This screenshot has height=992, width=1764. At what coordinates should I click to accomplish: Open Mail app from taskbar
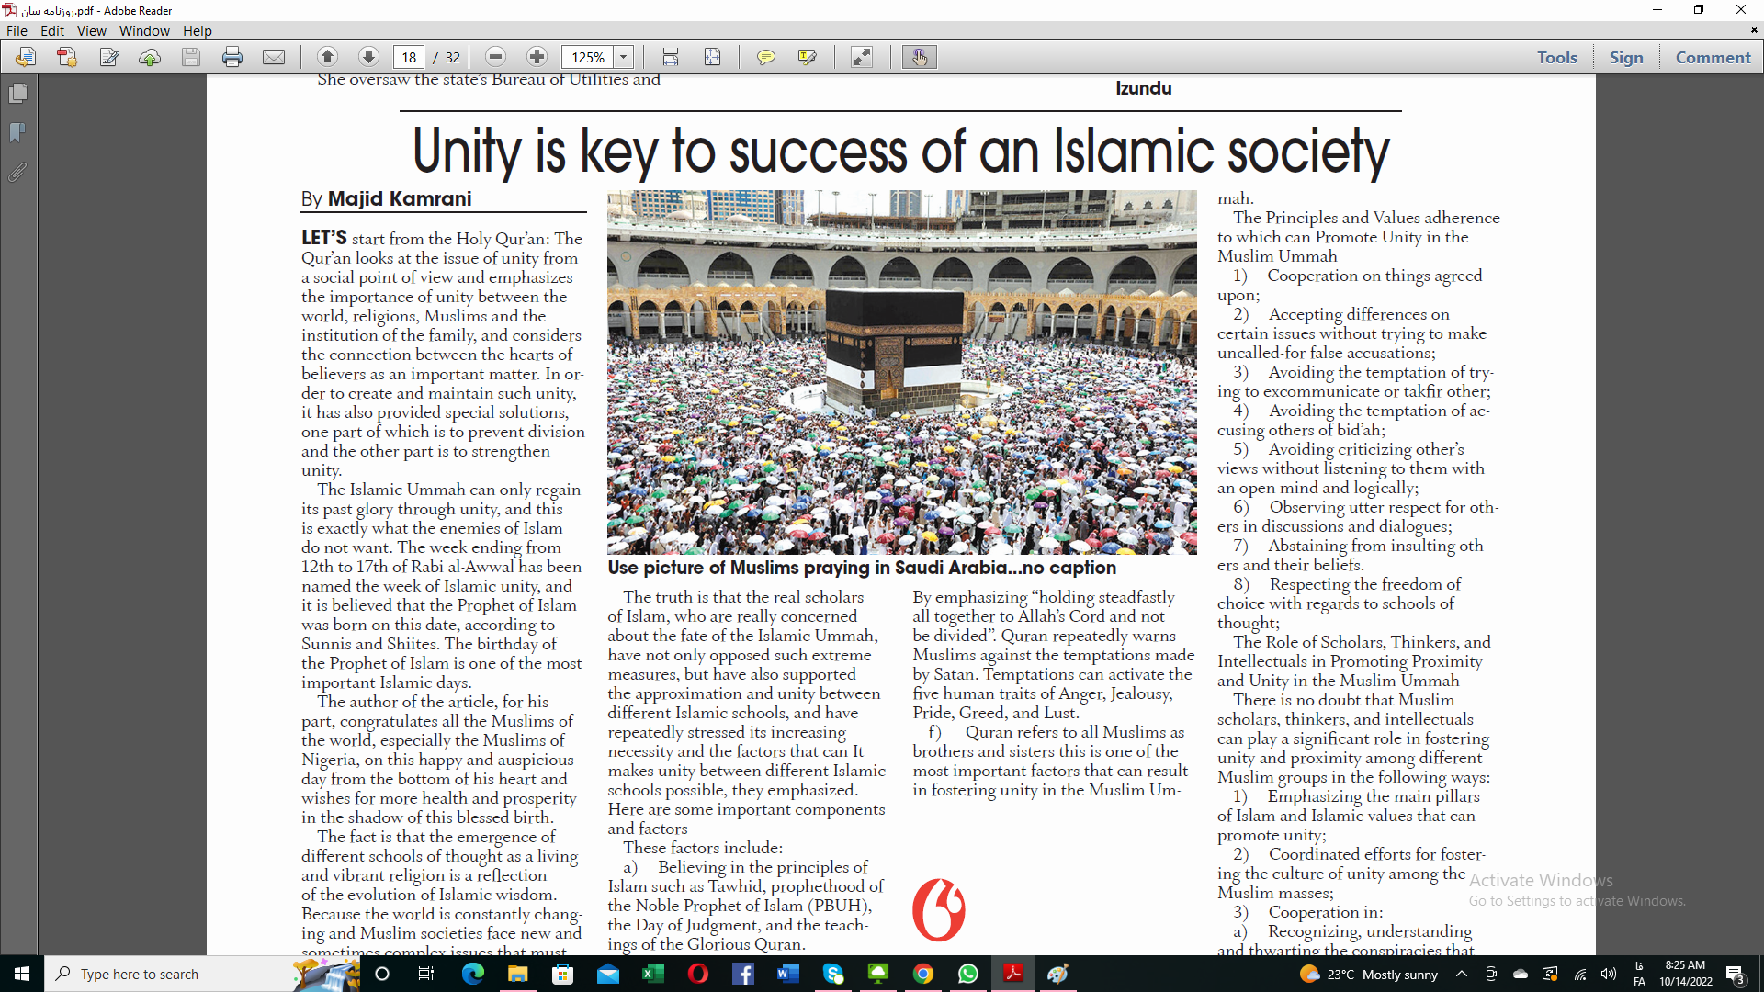point(608,974)
